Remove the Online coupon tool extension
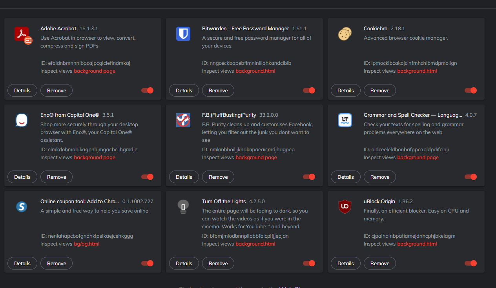 [x=57, y=263]
